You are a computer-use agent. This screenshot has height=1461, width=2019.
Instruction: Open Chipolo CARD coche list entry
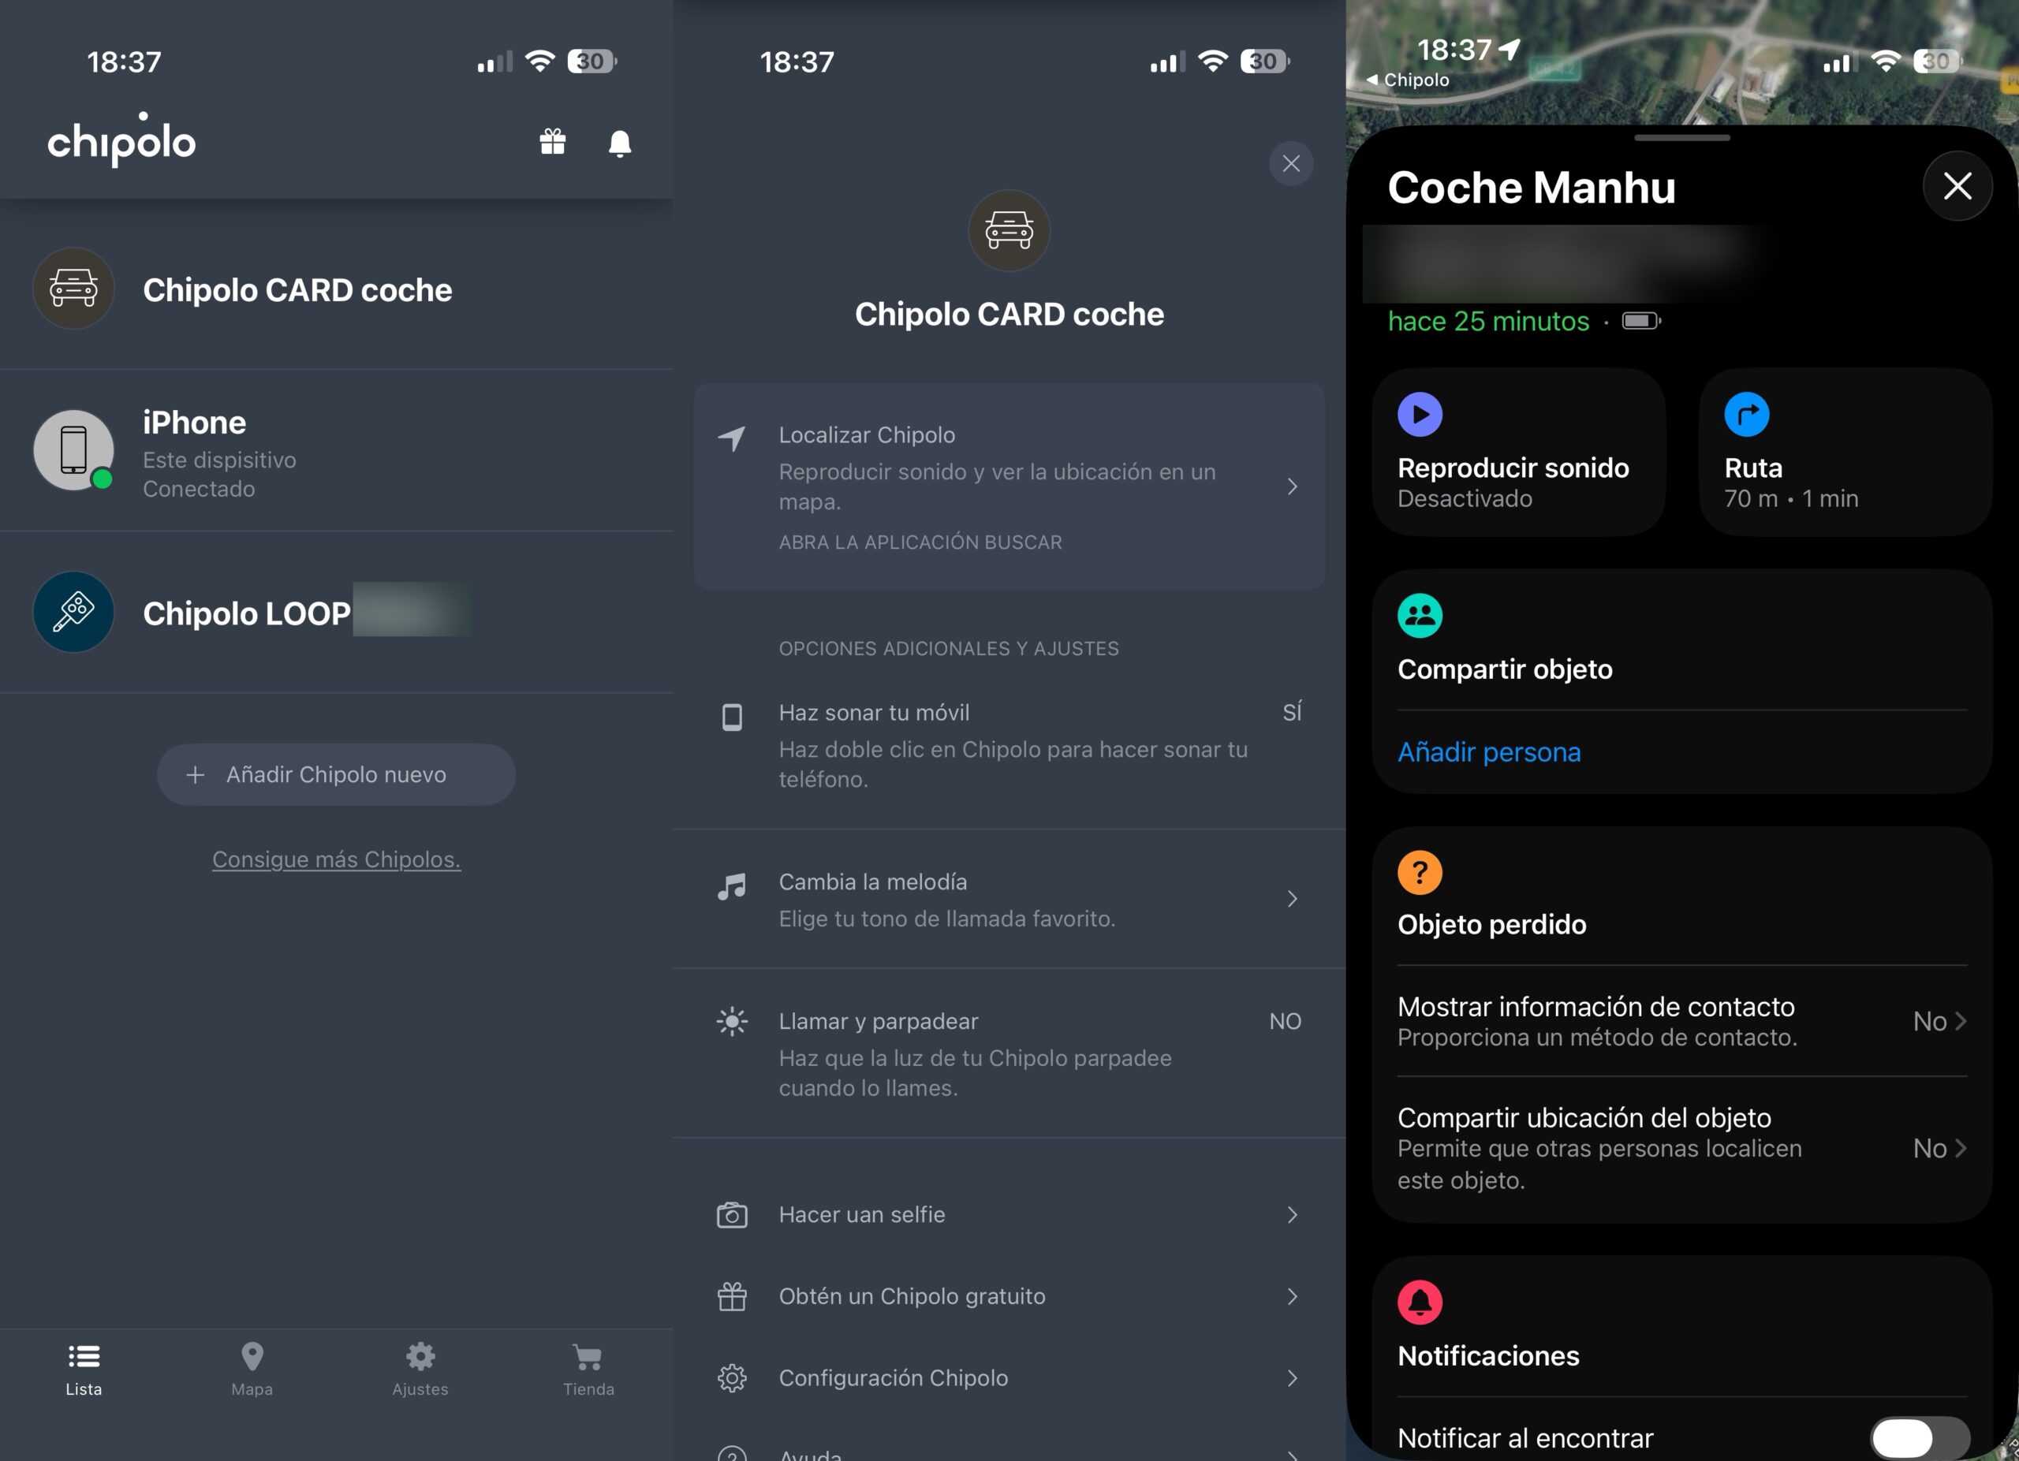tap(337, 289)
